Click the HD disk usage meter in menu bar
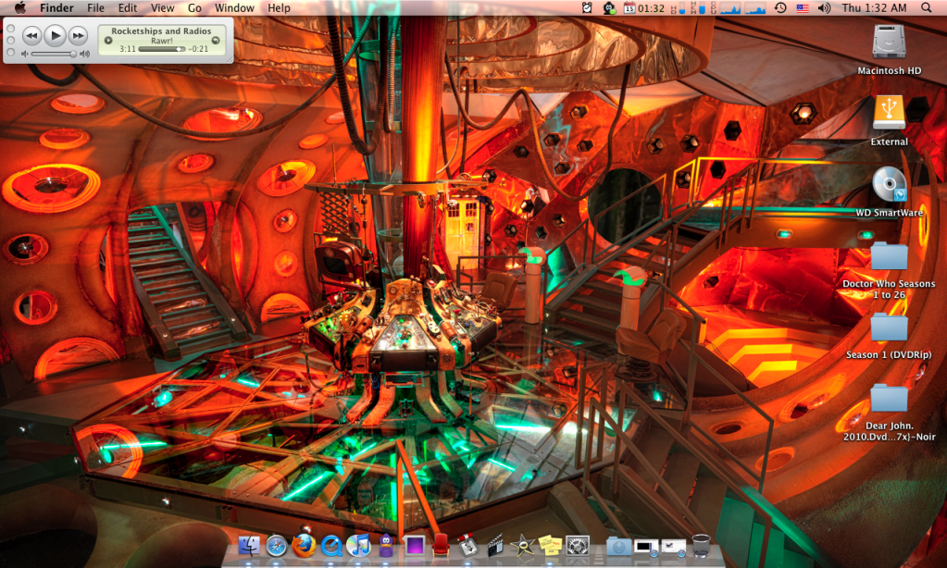The width and height of the screenshot is (947, 568). pyautogui.click(x=678, y=7)
